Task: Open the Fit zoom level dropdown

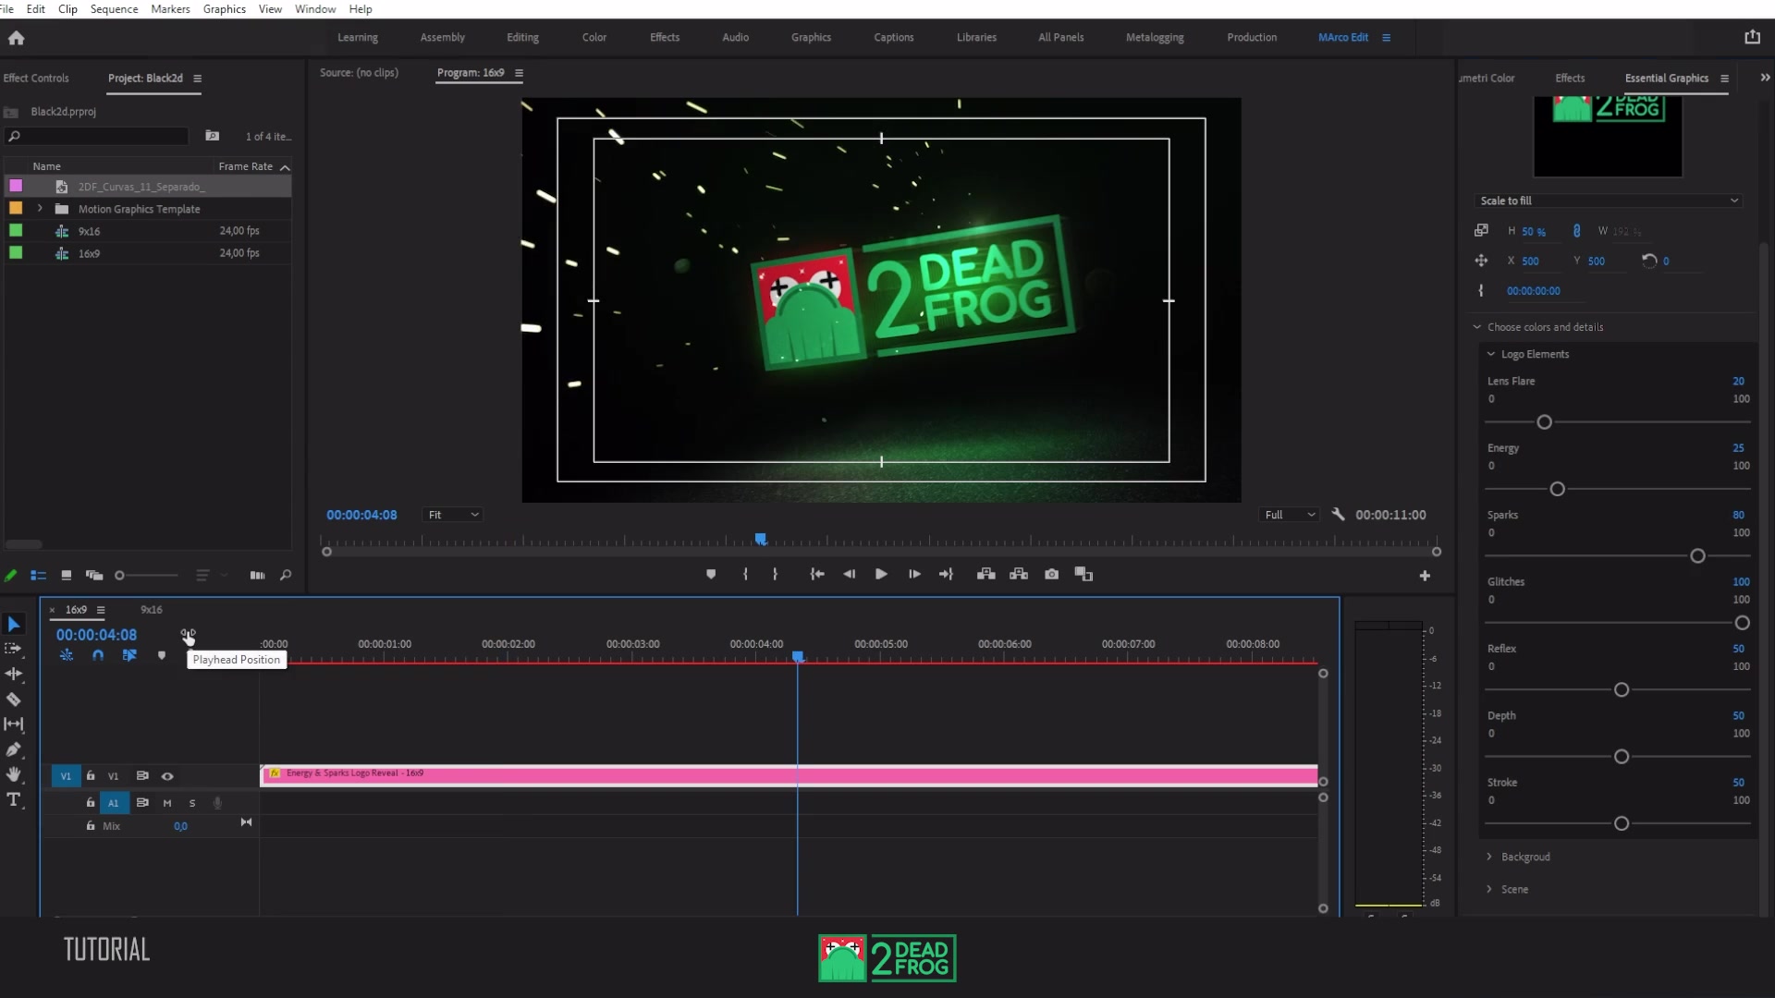Action: pos(452,515)
